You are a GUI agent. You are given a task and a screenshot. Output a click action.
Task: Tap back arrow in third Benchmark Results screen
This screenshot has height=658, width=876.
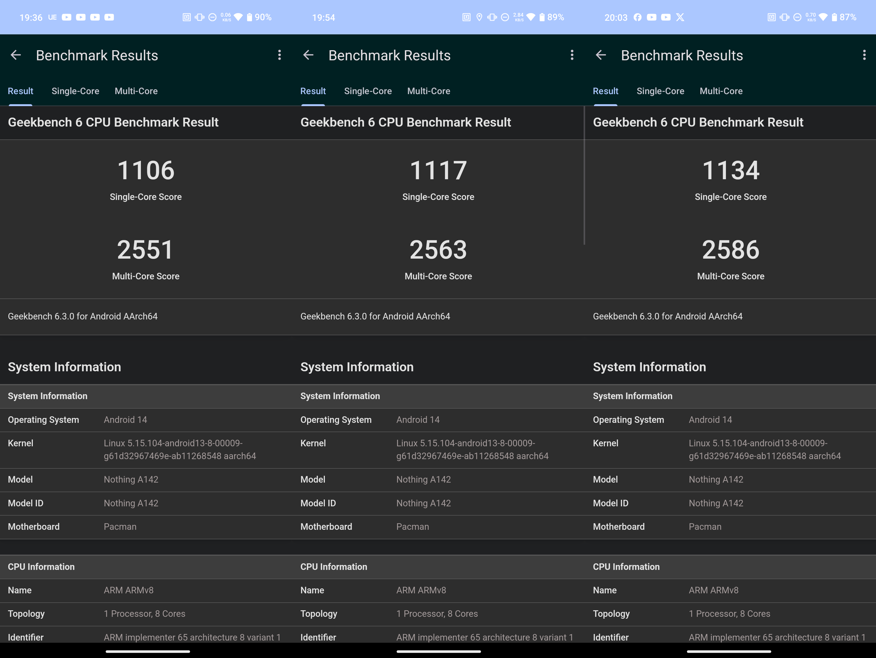click(601, 55)
